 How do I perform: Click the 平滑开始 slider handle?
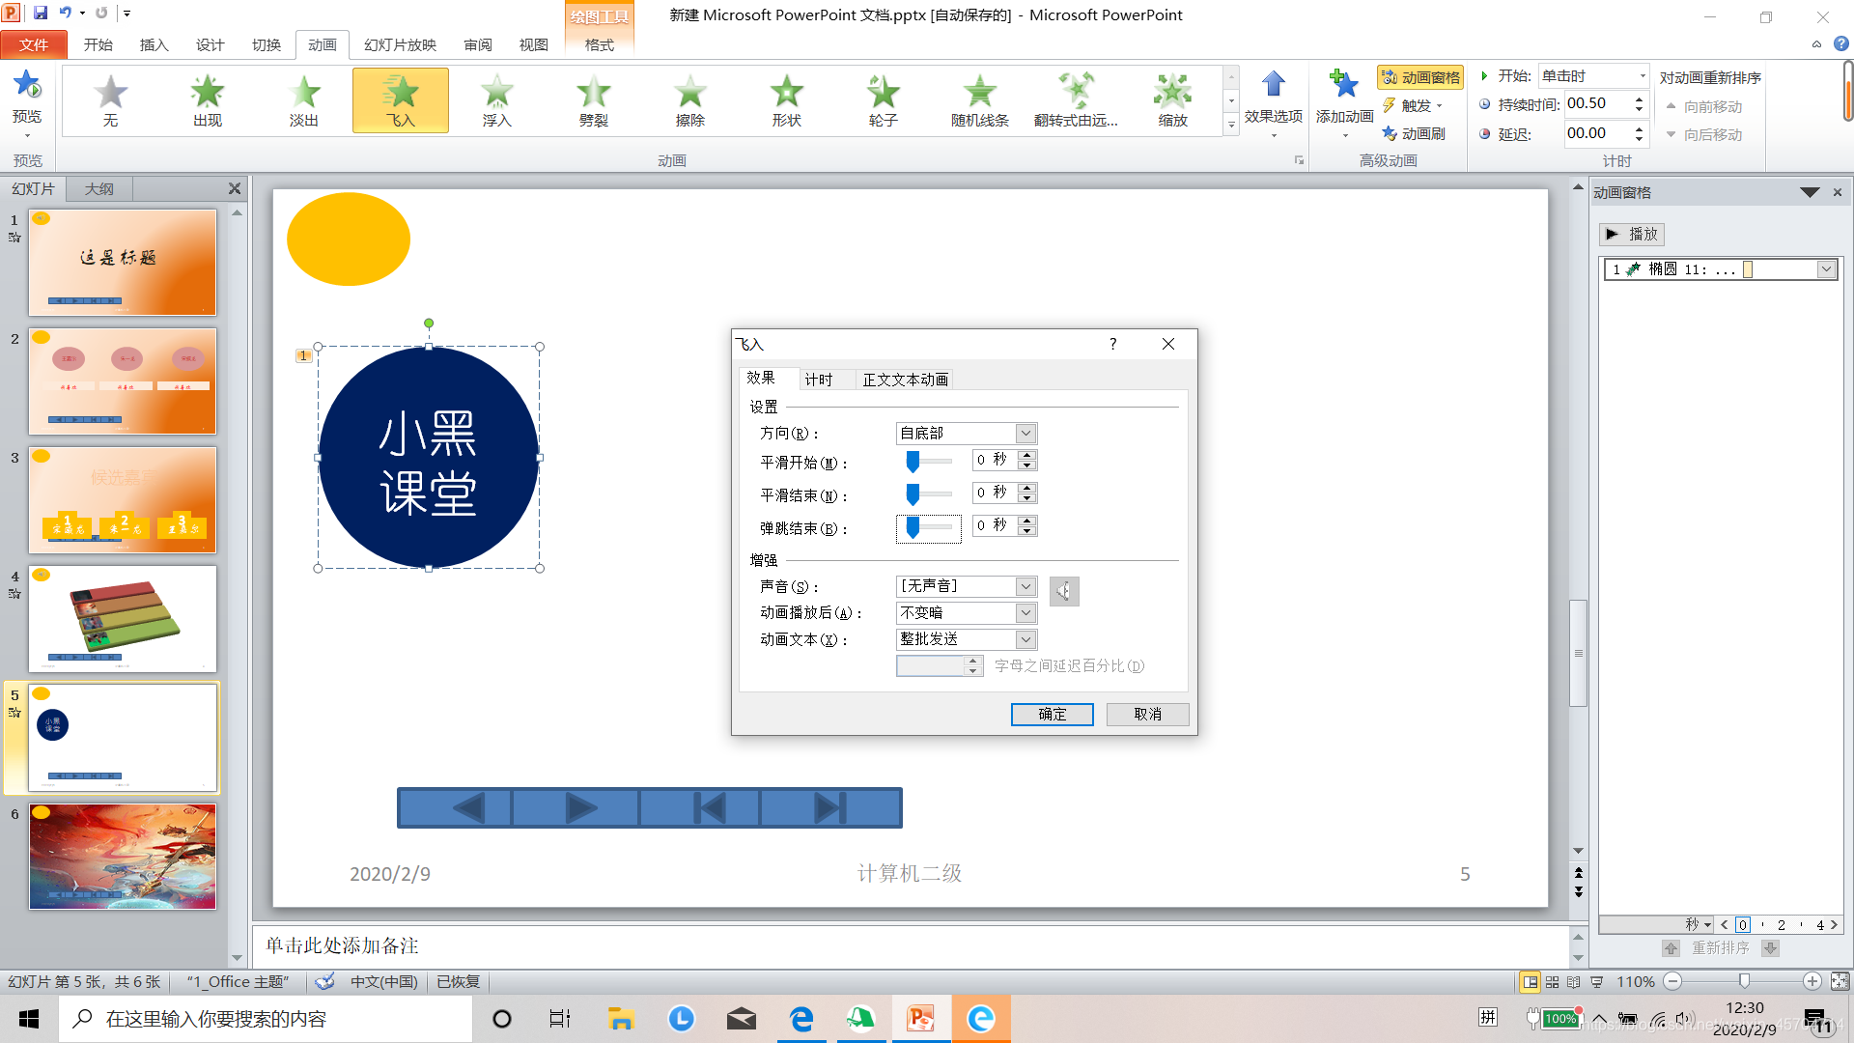tap(913, 462)
